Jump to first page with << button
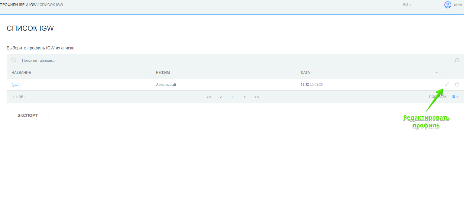Screen dimensions: 464x204 [x=209, y=97]
